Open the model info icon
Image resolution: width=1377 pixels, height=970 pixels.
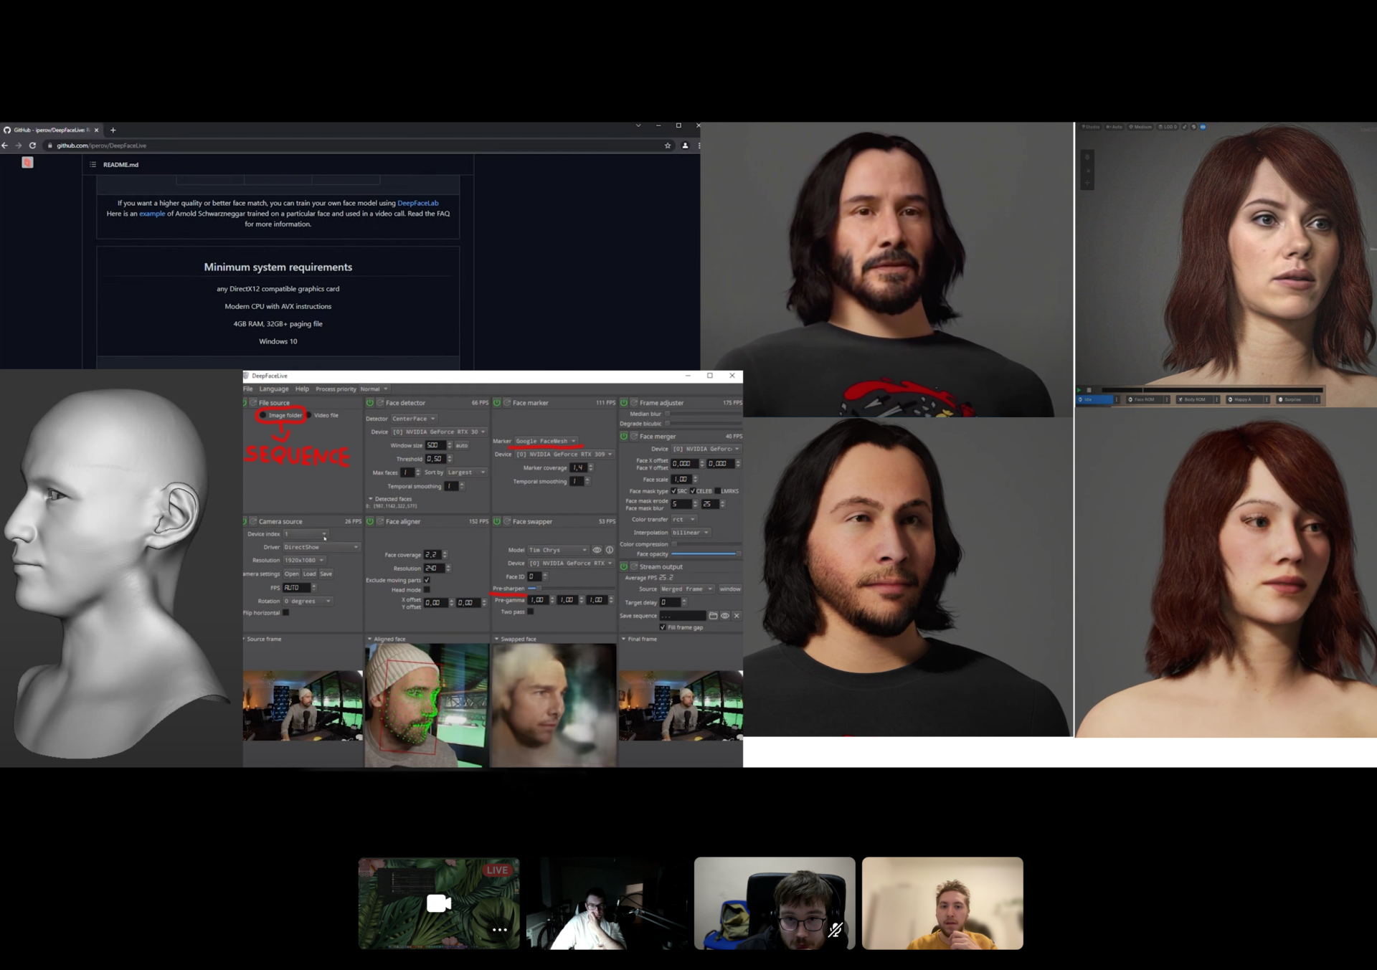(x=610, y=550)
